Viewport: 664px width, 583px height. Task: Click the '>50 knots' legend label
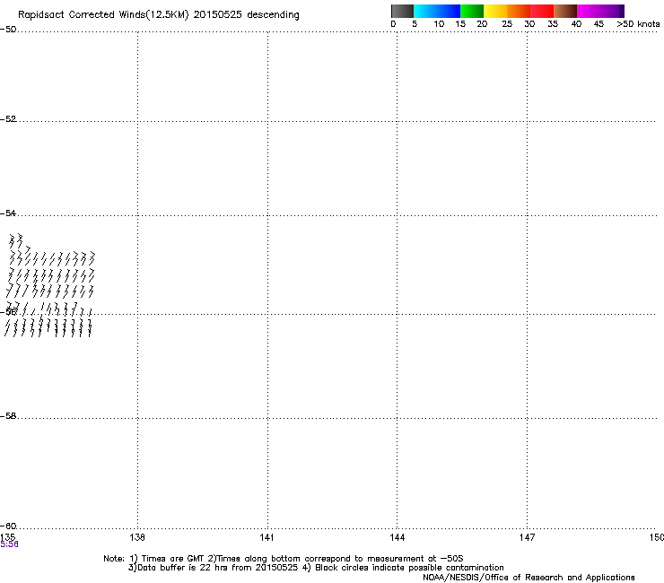tap(638, 24)
